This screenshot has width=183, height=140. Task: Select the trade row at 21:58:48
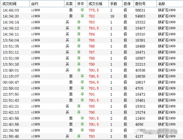(92, 136)
